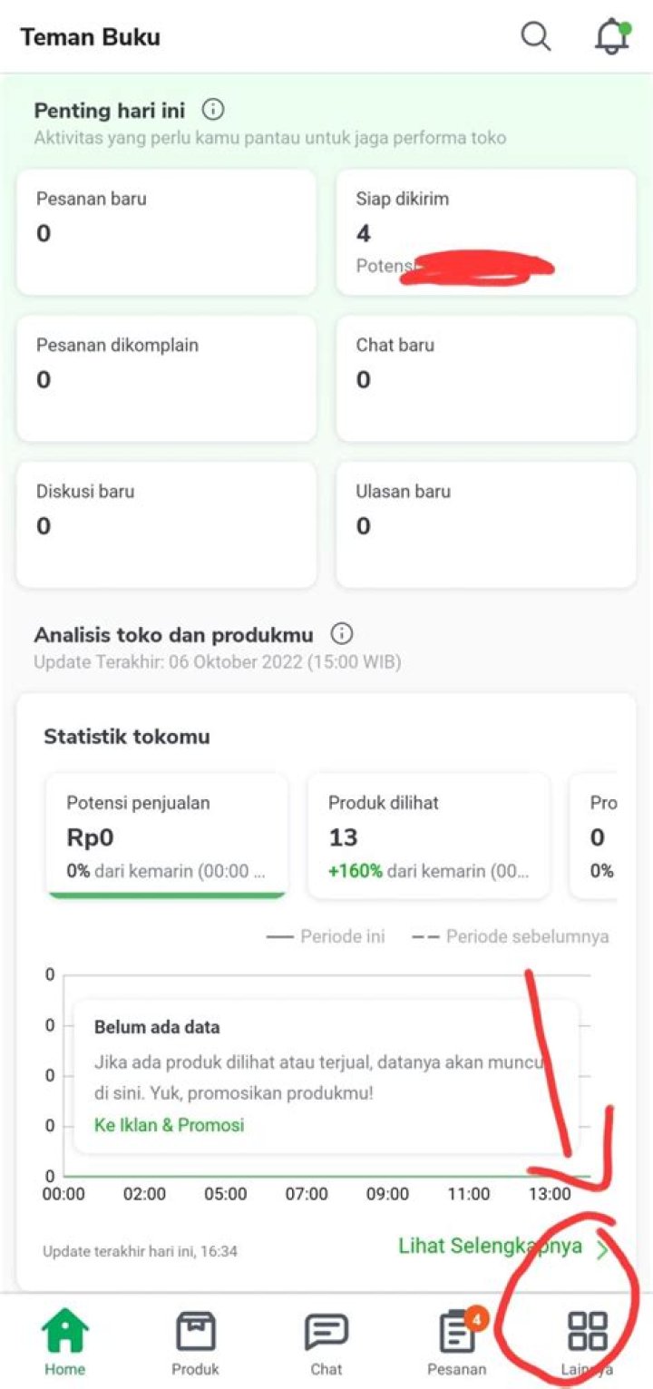Tap the search magnifier icon

click(536, 37)
